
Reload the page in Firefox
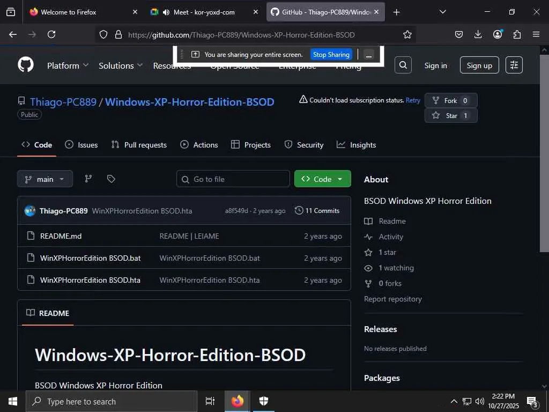click(51, 34)
